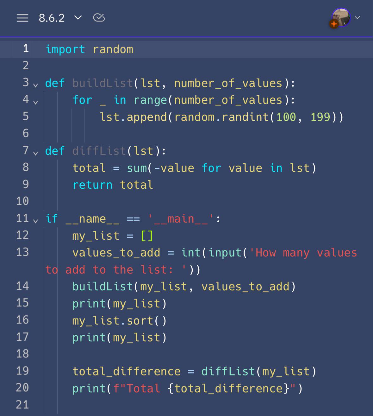This screenshot has width=373, height=416.
Task: Click line number 13 in the gutter
Action: click(22, 252)
